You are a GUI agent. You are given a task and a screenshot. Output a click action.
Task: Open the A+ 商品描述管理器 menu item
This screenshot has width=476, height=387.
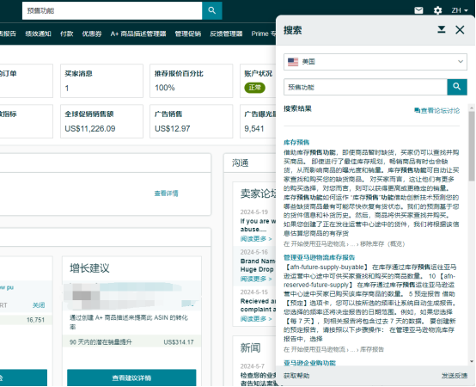[138, 34]
